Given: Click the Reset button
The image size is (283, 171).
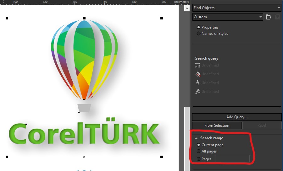Looking at the screenshot, I should (262, 126).
